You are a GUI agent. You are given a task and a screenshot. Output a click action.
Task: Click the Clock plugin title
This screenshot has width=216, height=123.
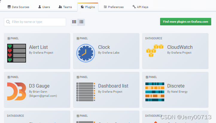coord(104,47)
